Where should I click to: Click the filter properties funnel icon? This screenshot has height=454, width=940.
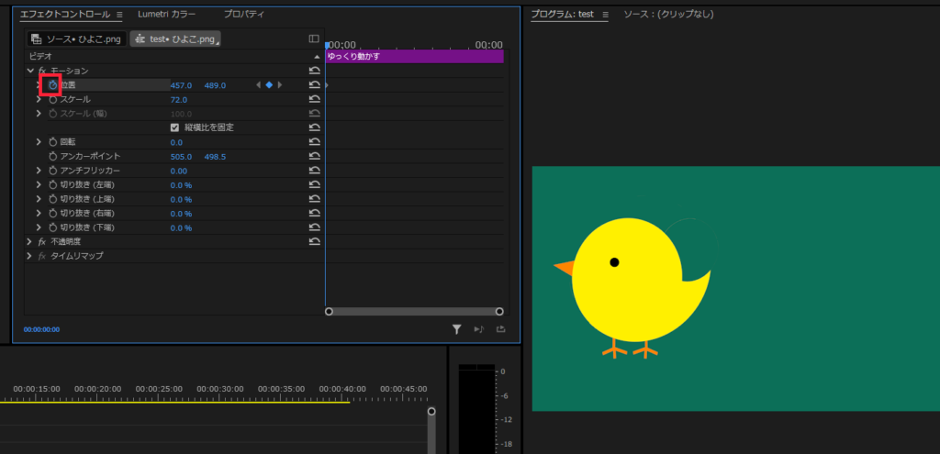coord(457,329)
